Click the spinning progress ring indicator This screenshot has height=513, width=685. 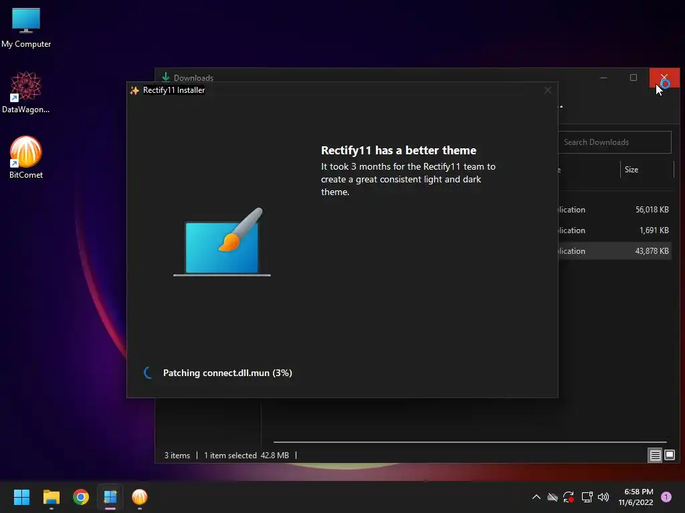pyautogui.click(x=149, y=373)
